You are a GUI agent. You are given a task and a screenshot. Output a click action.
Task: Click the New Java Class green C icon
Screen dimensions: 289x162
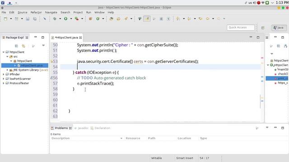pyautogui.click(x=98, y=19)
